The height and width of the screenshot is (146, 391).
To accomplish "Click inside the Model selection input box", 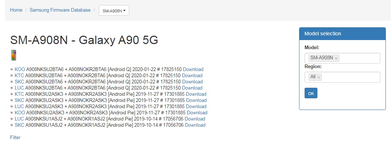I will (359, 58).
